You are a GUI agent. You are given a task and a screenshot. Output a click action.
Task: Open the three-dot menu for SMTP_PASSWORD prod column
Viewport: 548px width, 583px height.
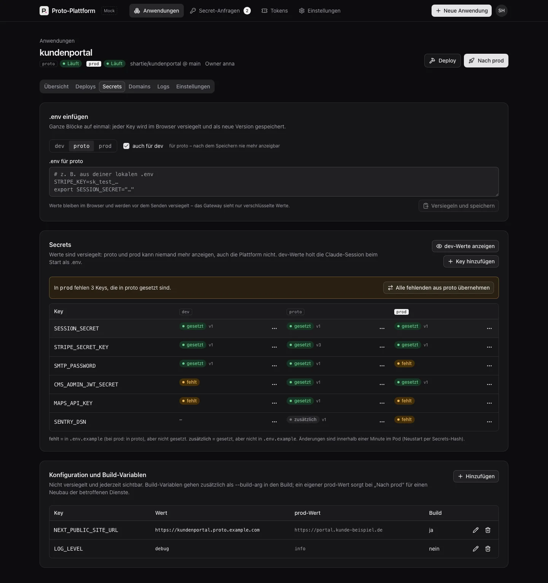tap(489, 366)
